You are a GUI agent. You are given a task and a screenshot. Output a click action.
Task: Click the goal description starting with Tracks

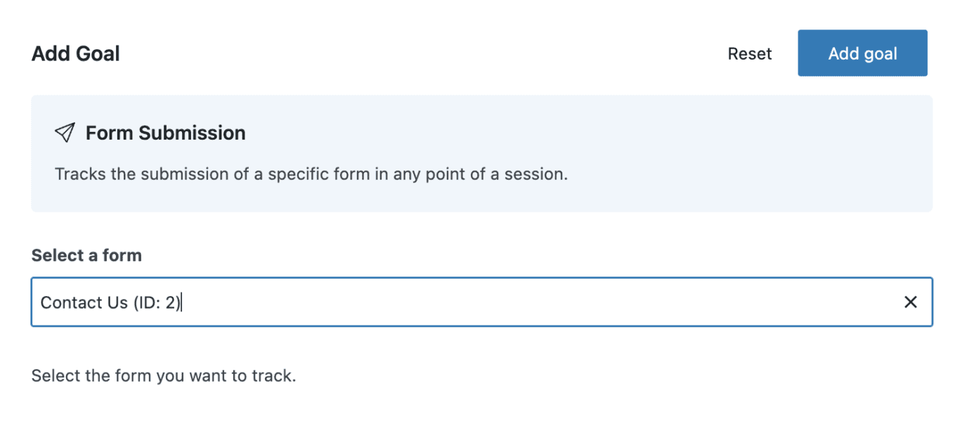coord(311,174)
